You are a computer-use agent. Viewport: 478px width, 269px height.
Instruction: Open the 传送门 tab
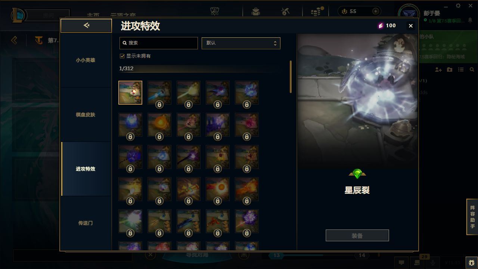(x=86, y=223)
